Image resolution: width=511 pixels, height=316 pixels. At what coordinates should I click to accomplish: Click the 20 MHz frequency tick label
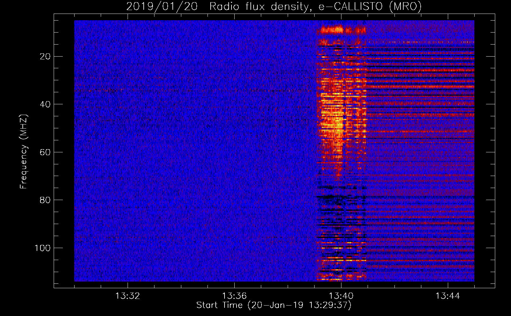pos(45,57)
